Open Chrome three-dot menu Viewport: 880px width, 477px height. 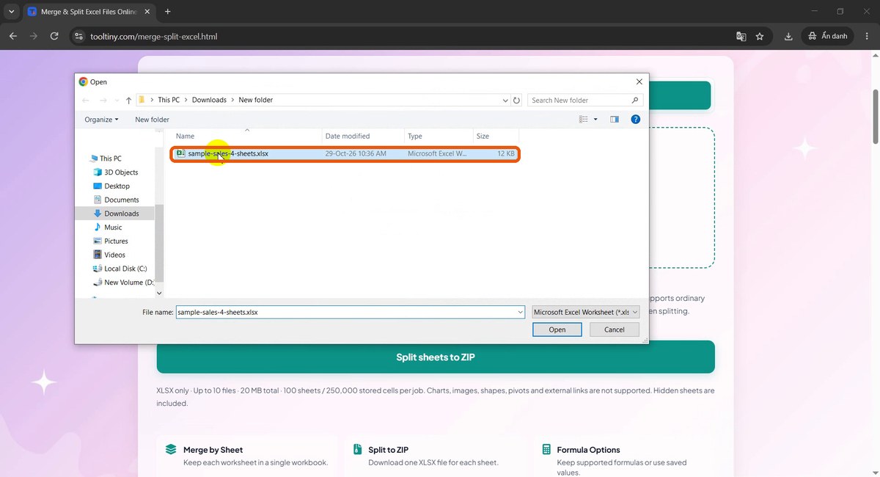pyautogui.click(x=867, y=36)
